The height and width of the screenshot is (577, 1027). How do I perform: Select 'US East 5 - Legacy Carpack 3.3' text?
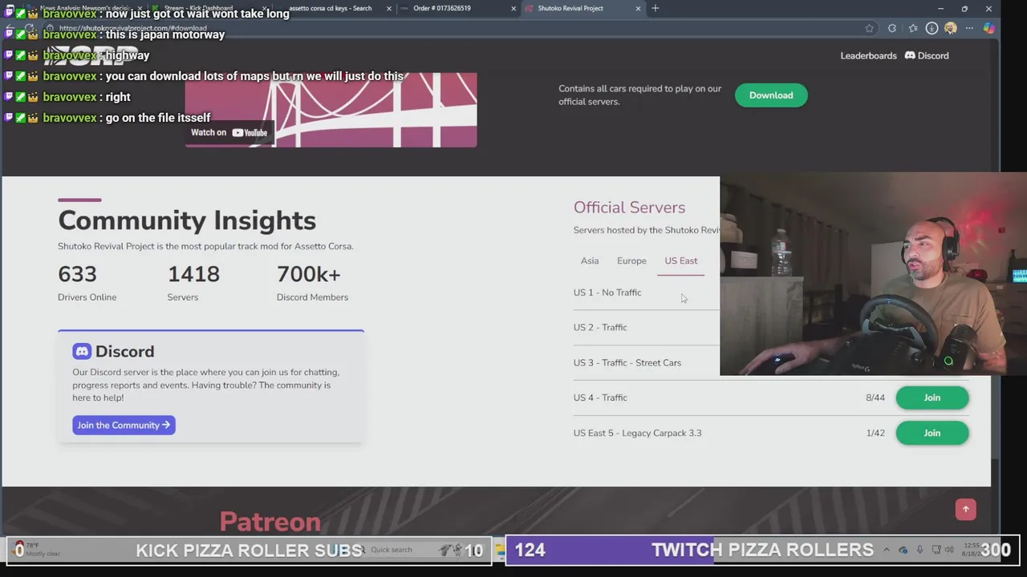637,433
